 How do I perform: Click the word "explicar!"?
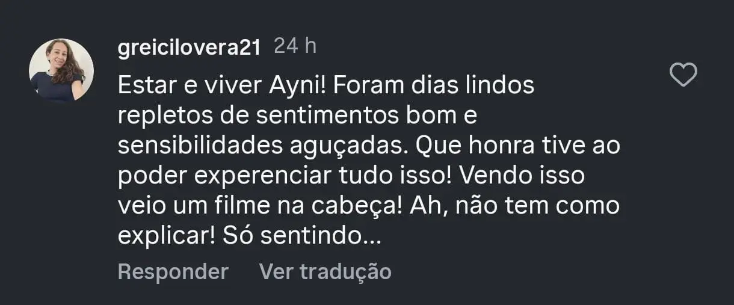coord(167,237)
